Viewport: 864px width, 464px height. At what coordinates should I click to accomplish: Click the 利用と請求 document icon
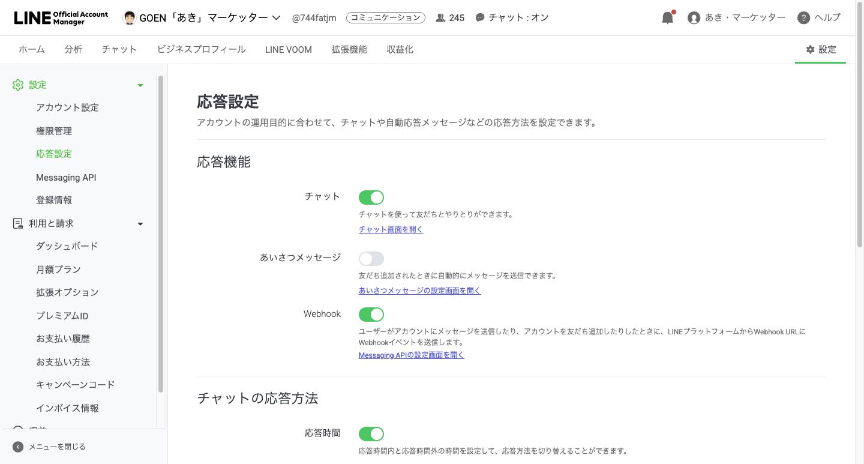pos(18,223)
